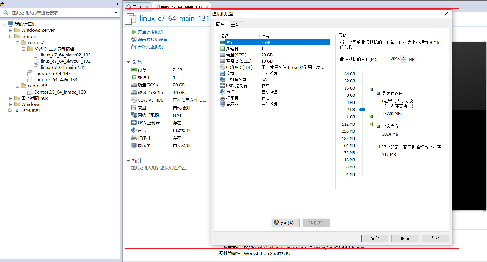
Task: Click the sound card 声卡 icon in the dialog list
Action: point(222,92)
